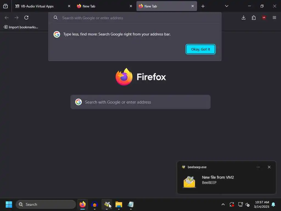Open File Explorer from the taskbar
Viewport: 281px width, 211px height.
tap(119, 204)
